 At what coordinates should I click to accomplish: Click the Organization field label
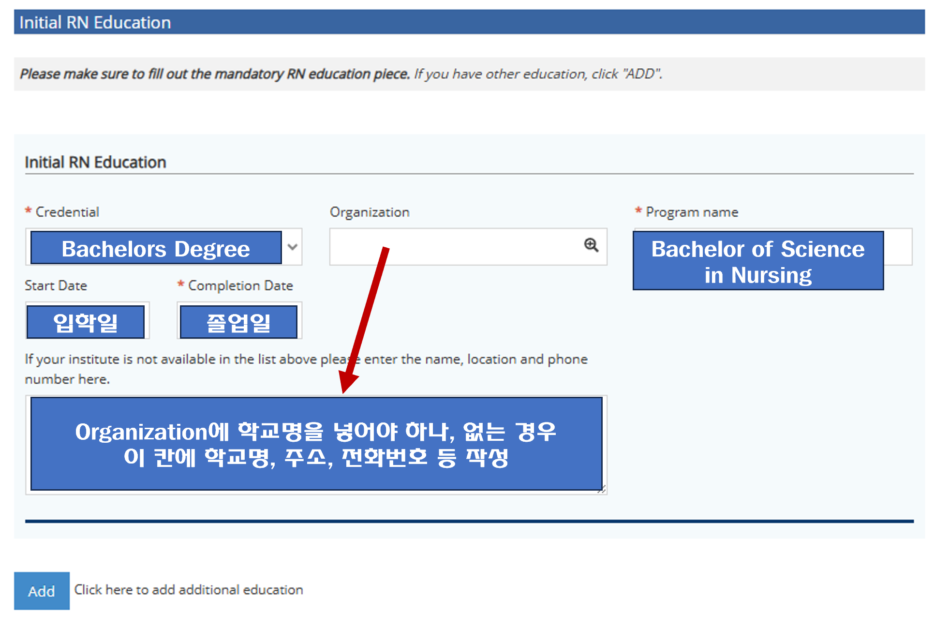(x=370, y=212)
